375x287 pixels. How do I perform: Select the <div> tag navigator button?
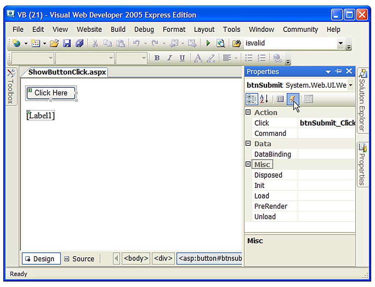click(163, 258)
